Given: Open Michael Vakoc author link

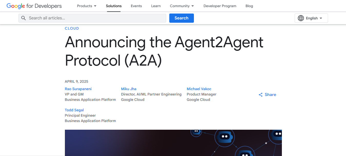Looking at the screenshot, I should point(199,89).
